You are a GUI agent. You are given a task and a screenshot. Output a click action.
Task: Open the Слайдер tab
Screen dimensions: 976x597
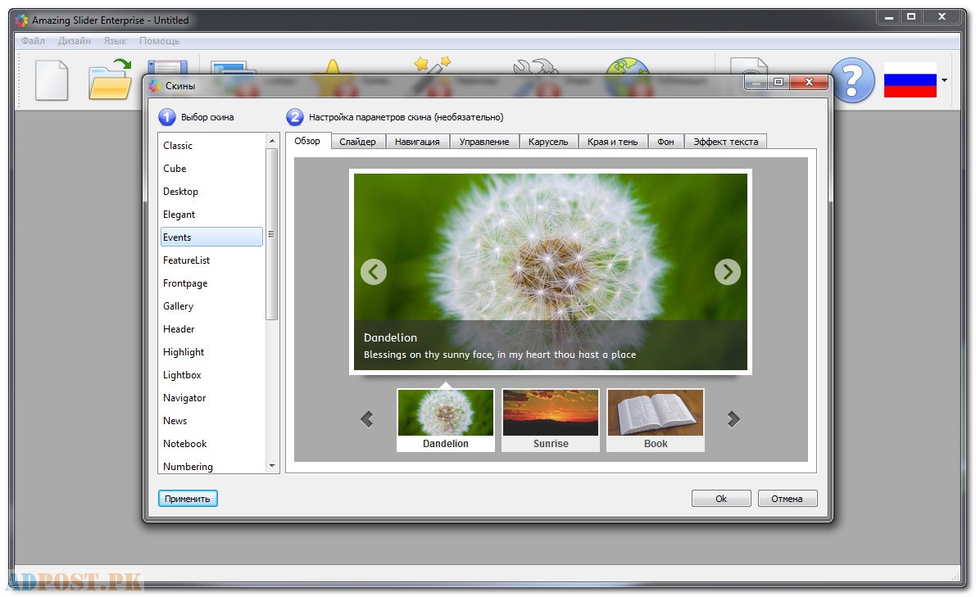tap(358, 142)
